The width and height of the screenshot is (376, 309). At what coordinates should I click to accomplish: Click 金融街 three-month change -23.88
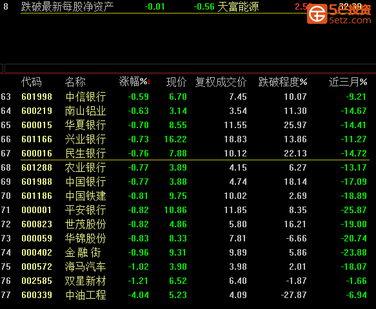353,252
